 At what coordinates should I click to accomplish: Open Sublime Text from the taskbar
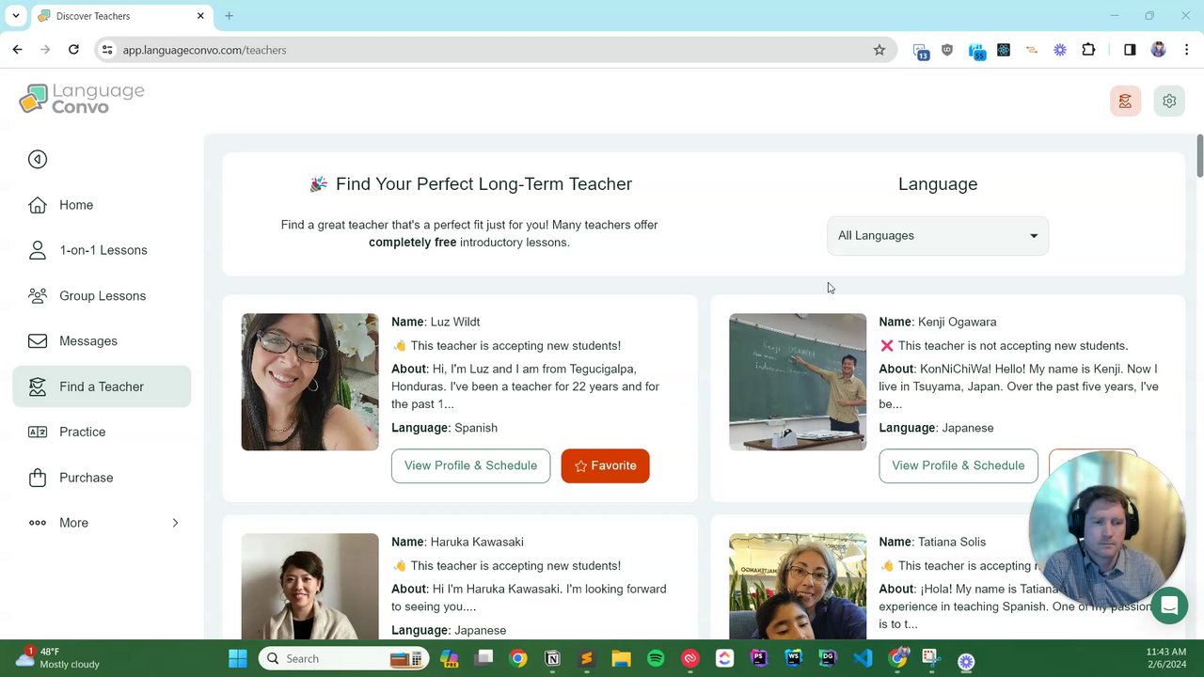click(587, 658)
